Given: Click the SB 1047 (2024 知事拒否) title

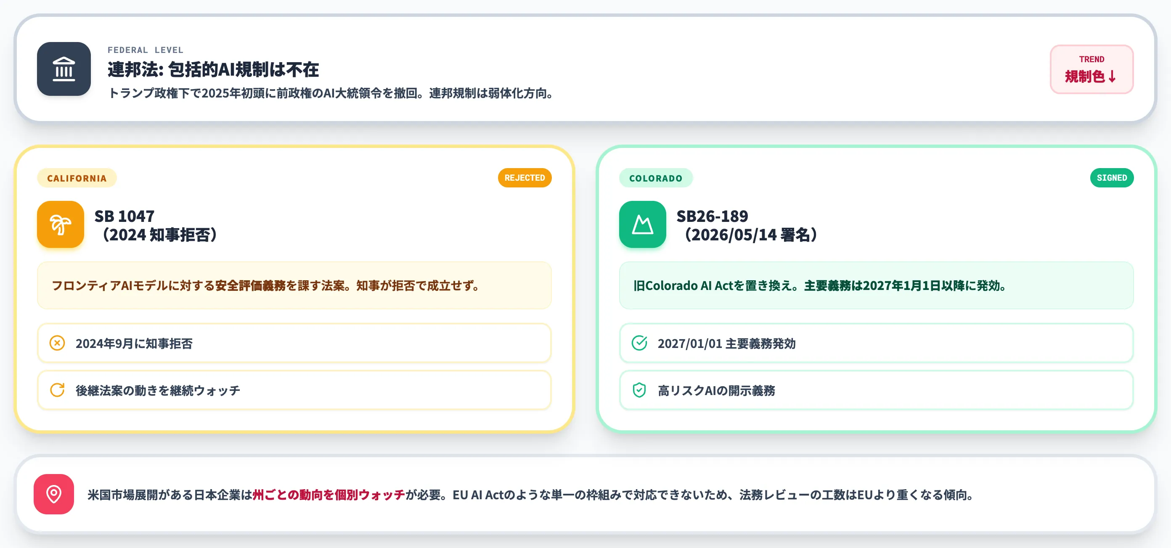Looking at the screenshot, I should 156,225.
